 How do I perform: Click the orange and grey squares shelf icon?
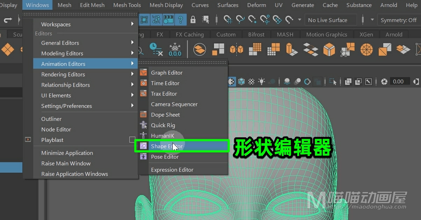[x=219, y=49]
